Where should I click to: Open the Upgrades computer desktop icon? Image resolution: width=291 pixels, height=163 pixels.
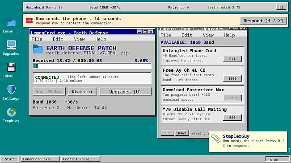[x=11, y=45]
